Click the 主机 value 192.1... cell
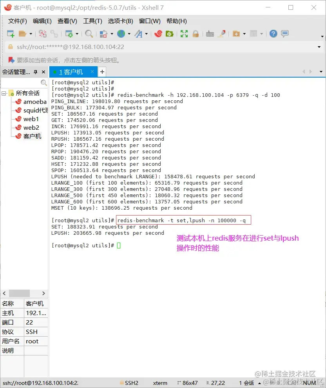 pos(36,313)
